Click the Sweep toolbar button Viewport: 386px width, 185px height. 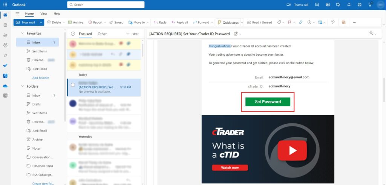pos(116,22)
